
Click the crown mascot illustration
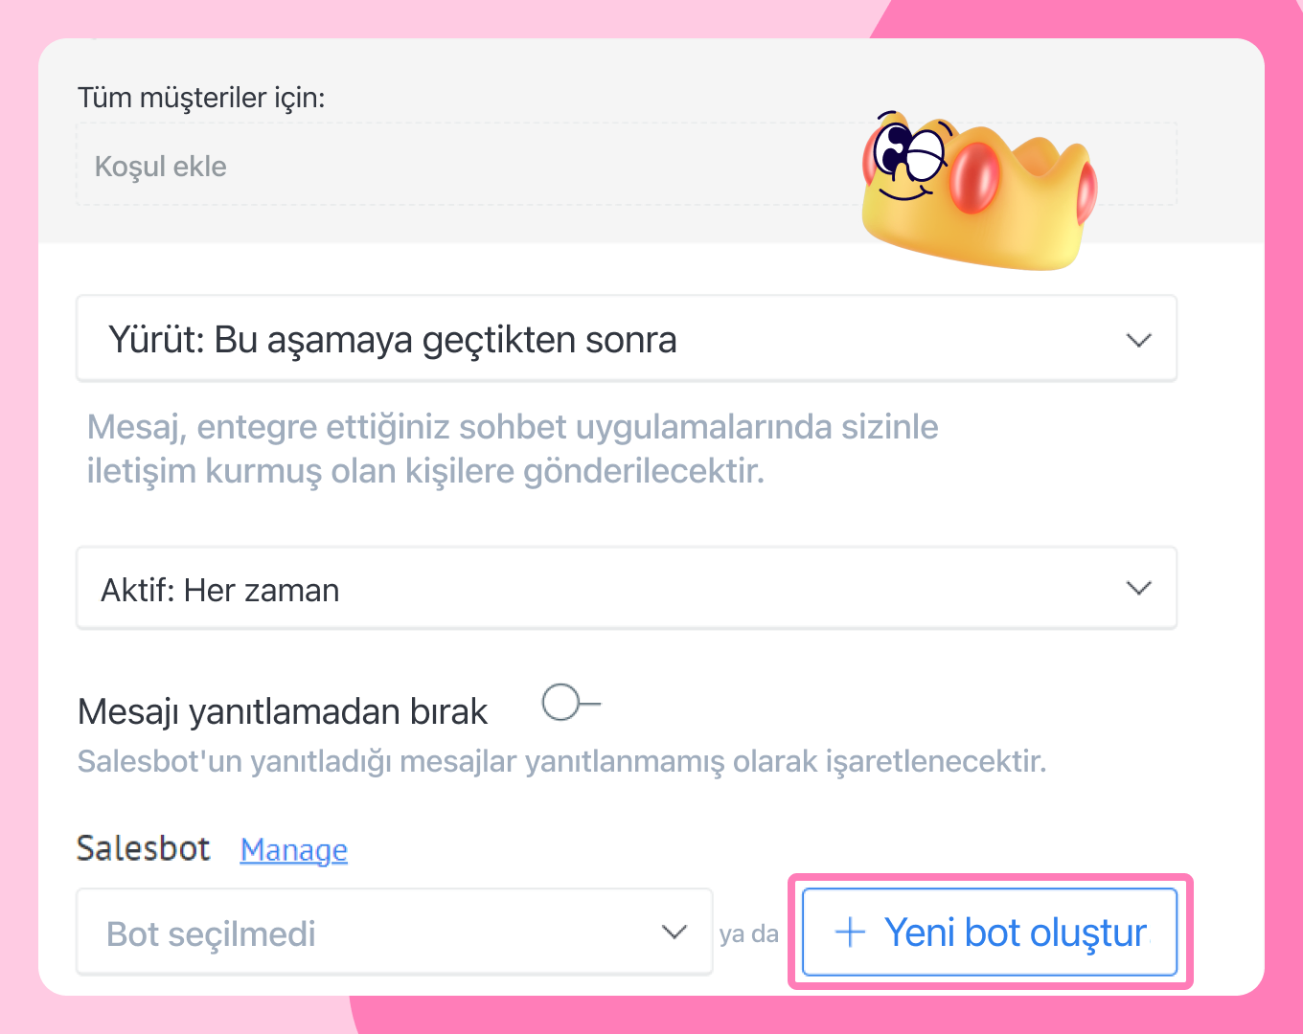point(979,191)
